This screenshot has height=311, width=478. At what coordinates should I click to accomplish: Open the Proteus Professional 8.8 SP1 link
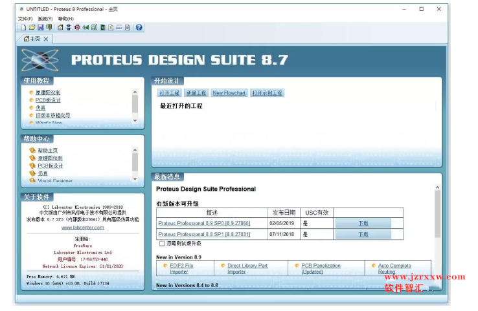pyautogui.click(x=204, y=234)
